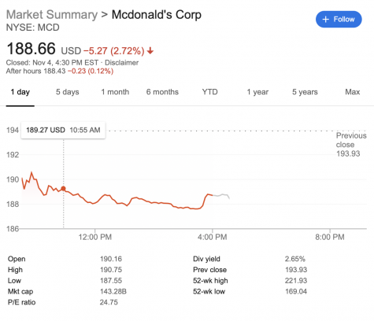Click the 52-wk high value 221.93
Screen dimensions: 374x321
pyautogui.click(x=296, y=281)
